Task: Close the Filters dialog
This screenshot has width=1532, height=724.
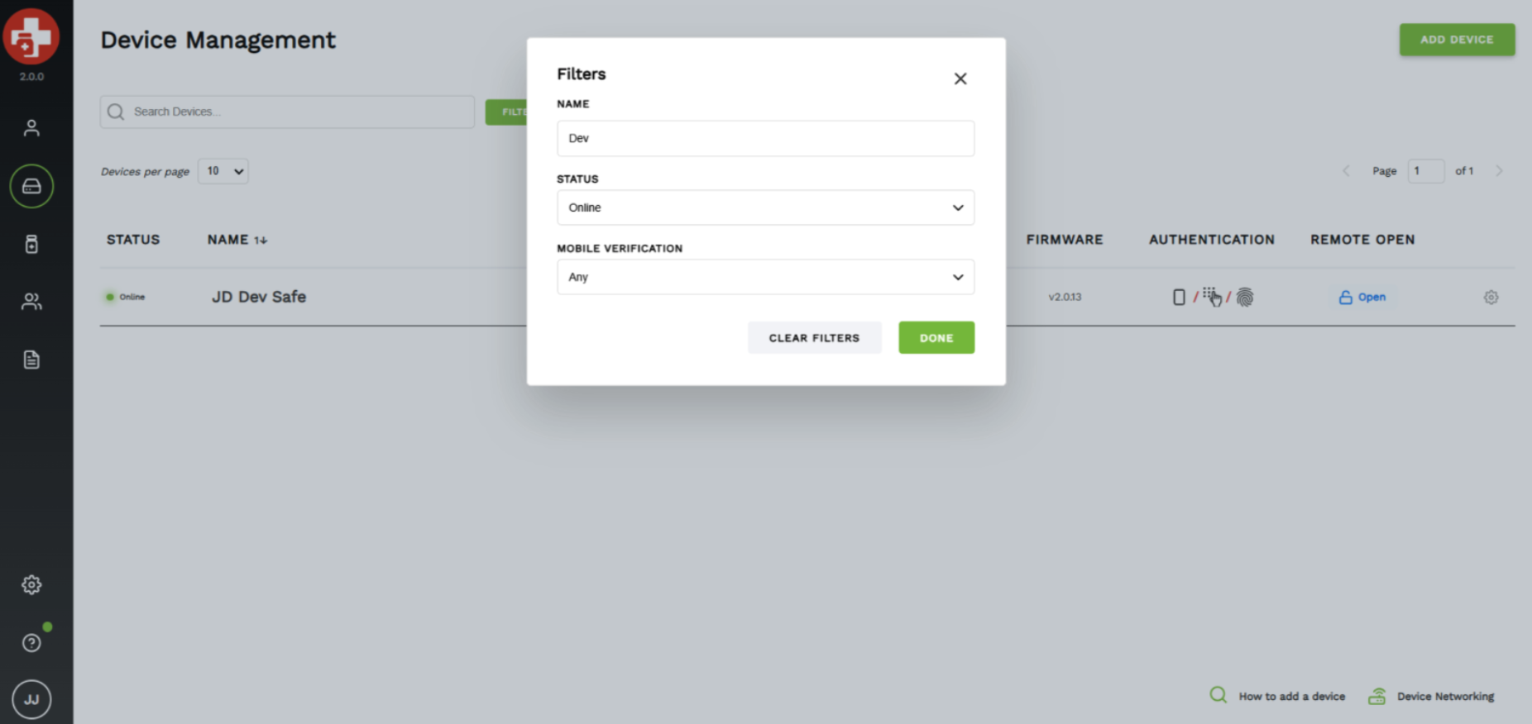Action: 960,79
